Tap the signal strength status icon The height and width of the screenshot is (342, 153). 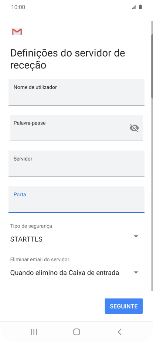(x=134, y=7)
